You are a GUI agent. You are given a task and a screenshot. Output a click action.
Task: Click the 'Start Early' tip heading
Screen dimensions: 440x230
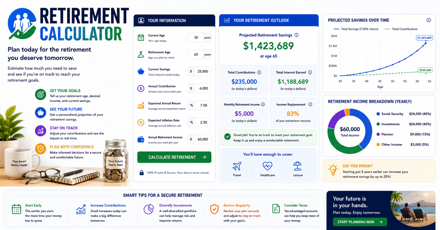33,205
